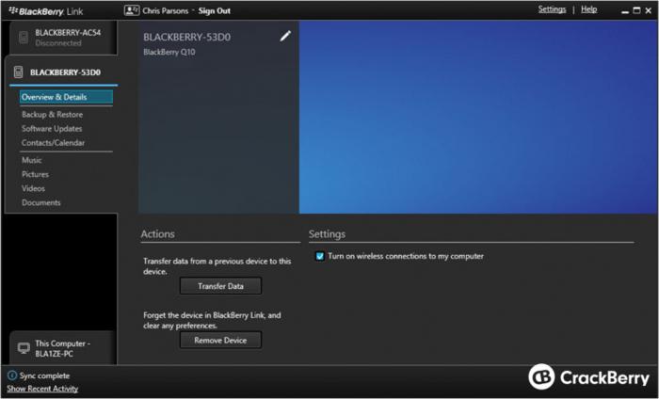Open Backup & Restore section
The height and width of the screenshot is (399, 659).
52,114
